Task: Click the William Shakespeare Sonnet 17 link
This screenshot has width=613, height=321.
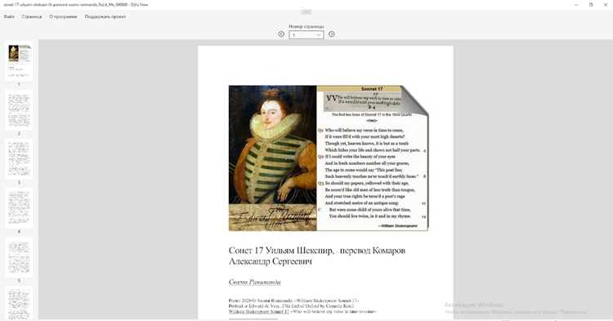Action: (x=259, y=312)
